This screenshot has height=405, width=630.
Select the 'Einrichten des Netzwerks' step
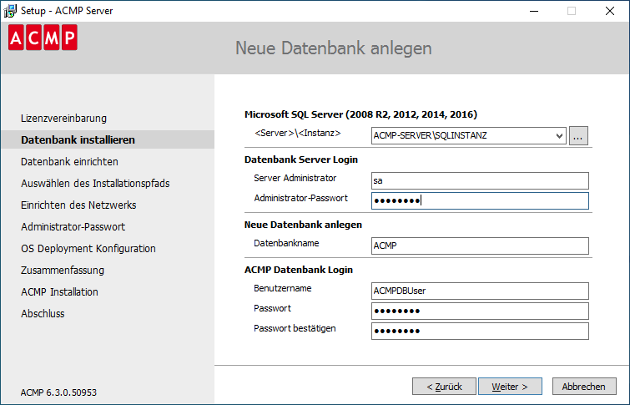[x=78, y=205]
